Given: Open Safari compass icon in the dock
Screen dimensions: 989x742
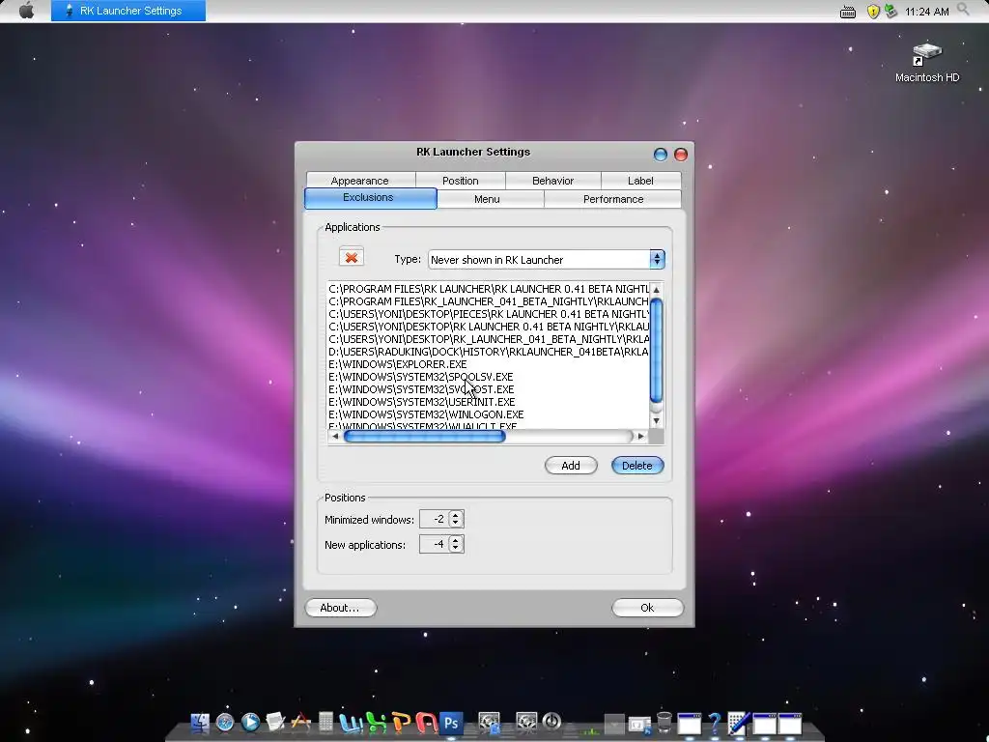Looking at the screenshot, I should coord(225,722).
